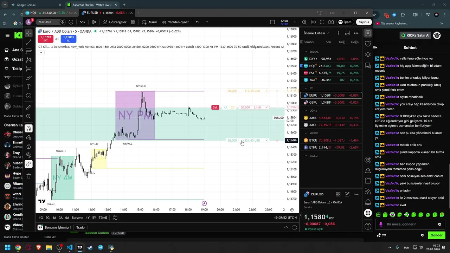
Task: Open chart settings hexagon gear icon
Action: [313, 22]
